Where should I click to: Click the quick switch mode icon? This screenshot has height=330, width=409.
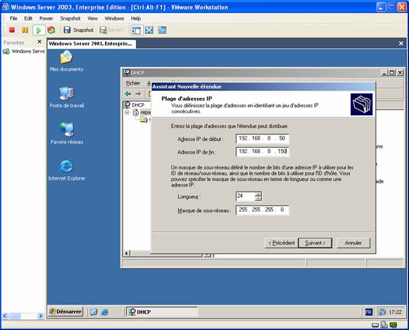(162, 30)
